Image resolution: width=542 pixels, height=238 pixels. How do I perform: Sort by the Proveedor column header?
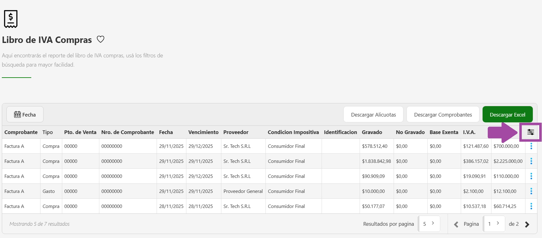236,132
